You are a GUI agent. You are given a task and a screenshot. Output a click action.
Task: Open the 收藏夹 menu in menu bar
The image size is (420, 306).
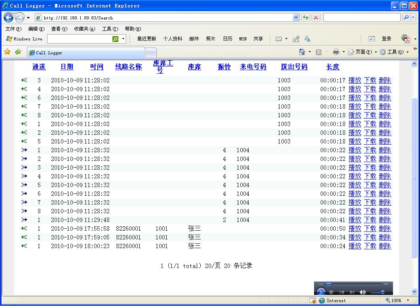pyautogui.click(x=84, y=29)
